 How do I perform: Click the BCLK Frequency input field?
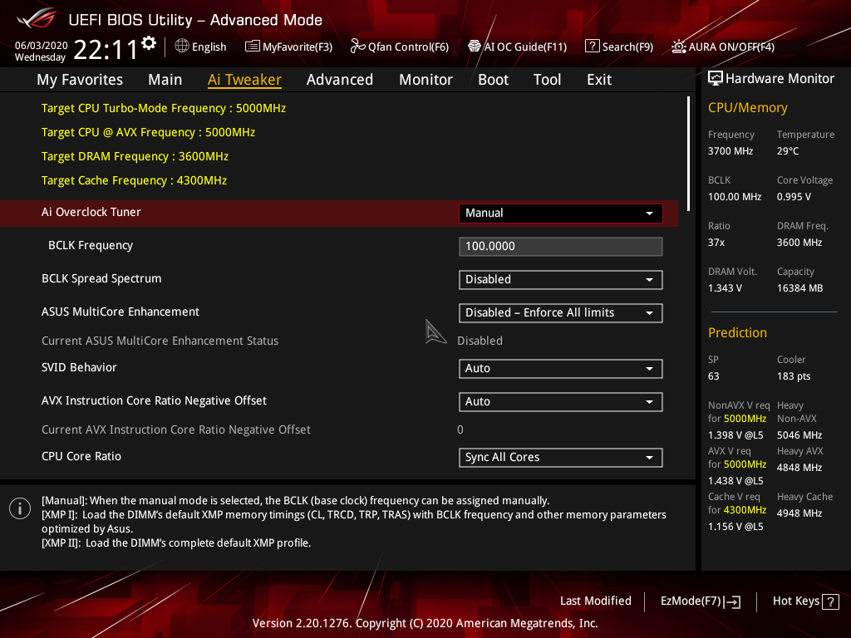[560, 246]
